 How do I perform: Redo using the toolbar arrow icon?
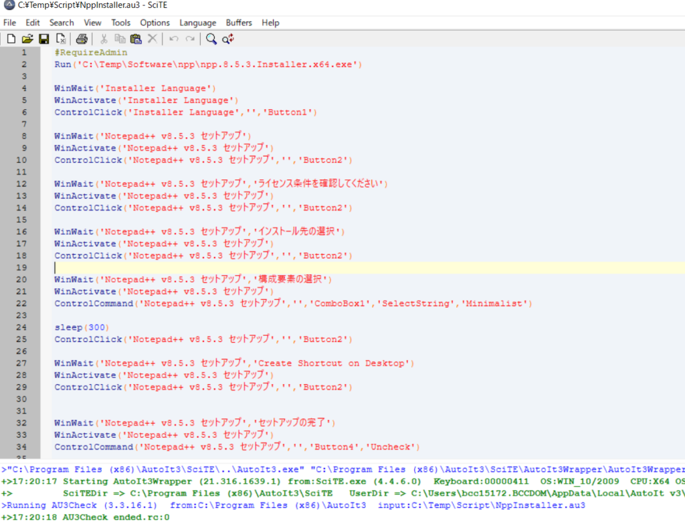tap(191, 39)
